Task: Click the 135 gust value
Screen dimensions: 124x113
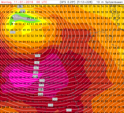Action: click(x=12, y=72)
